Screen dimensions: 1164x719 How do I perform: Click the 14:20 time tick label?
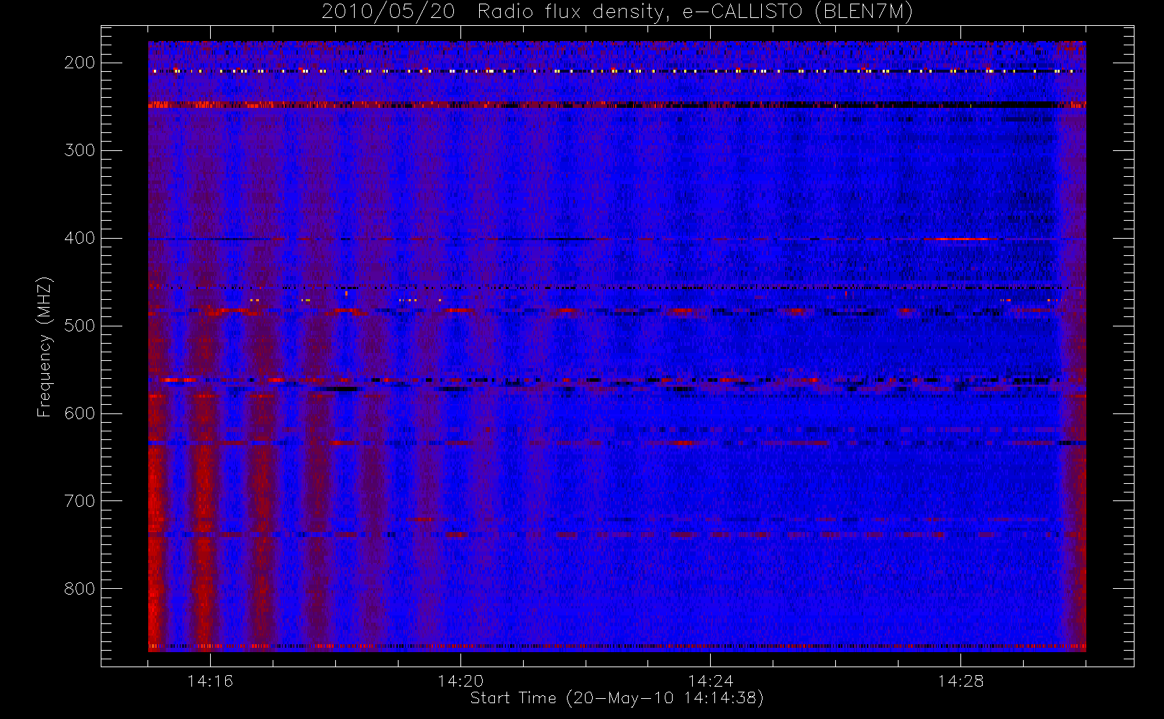tap(460, 681)
